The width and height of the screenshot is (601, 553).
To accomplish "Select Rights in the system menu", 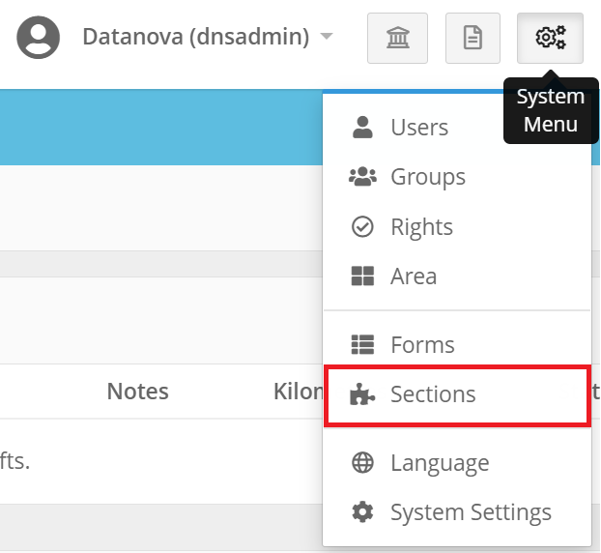I will tap(457, 226).
